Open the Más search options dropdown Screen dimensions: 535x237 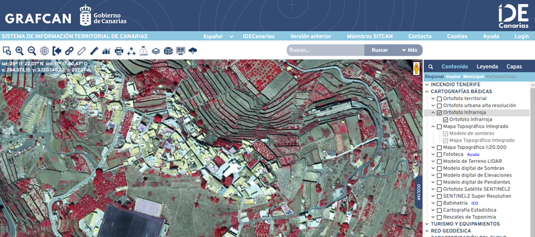(x=410, y=50)
